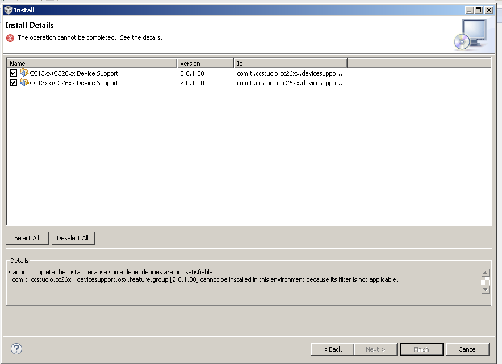
Task: Click the Select All button
Action: coord(27,238)
